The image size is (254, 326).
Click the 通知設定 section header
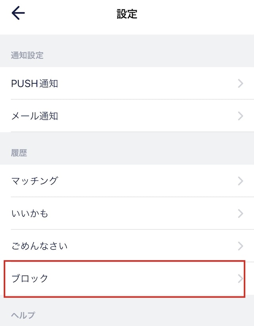(x=27, y=55)
